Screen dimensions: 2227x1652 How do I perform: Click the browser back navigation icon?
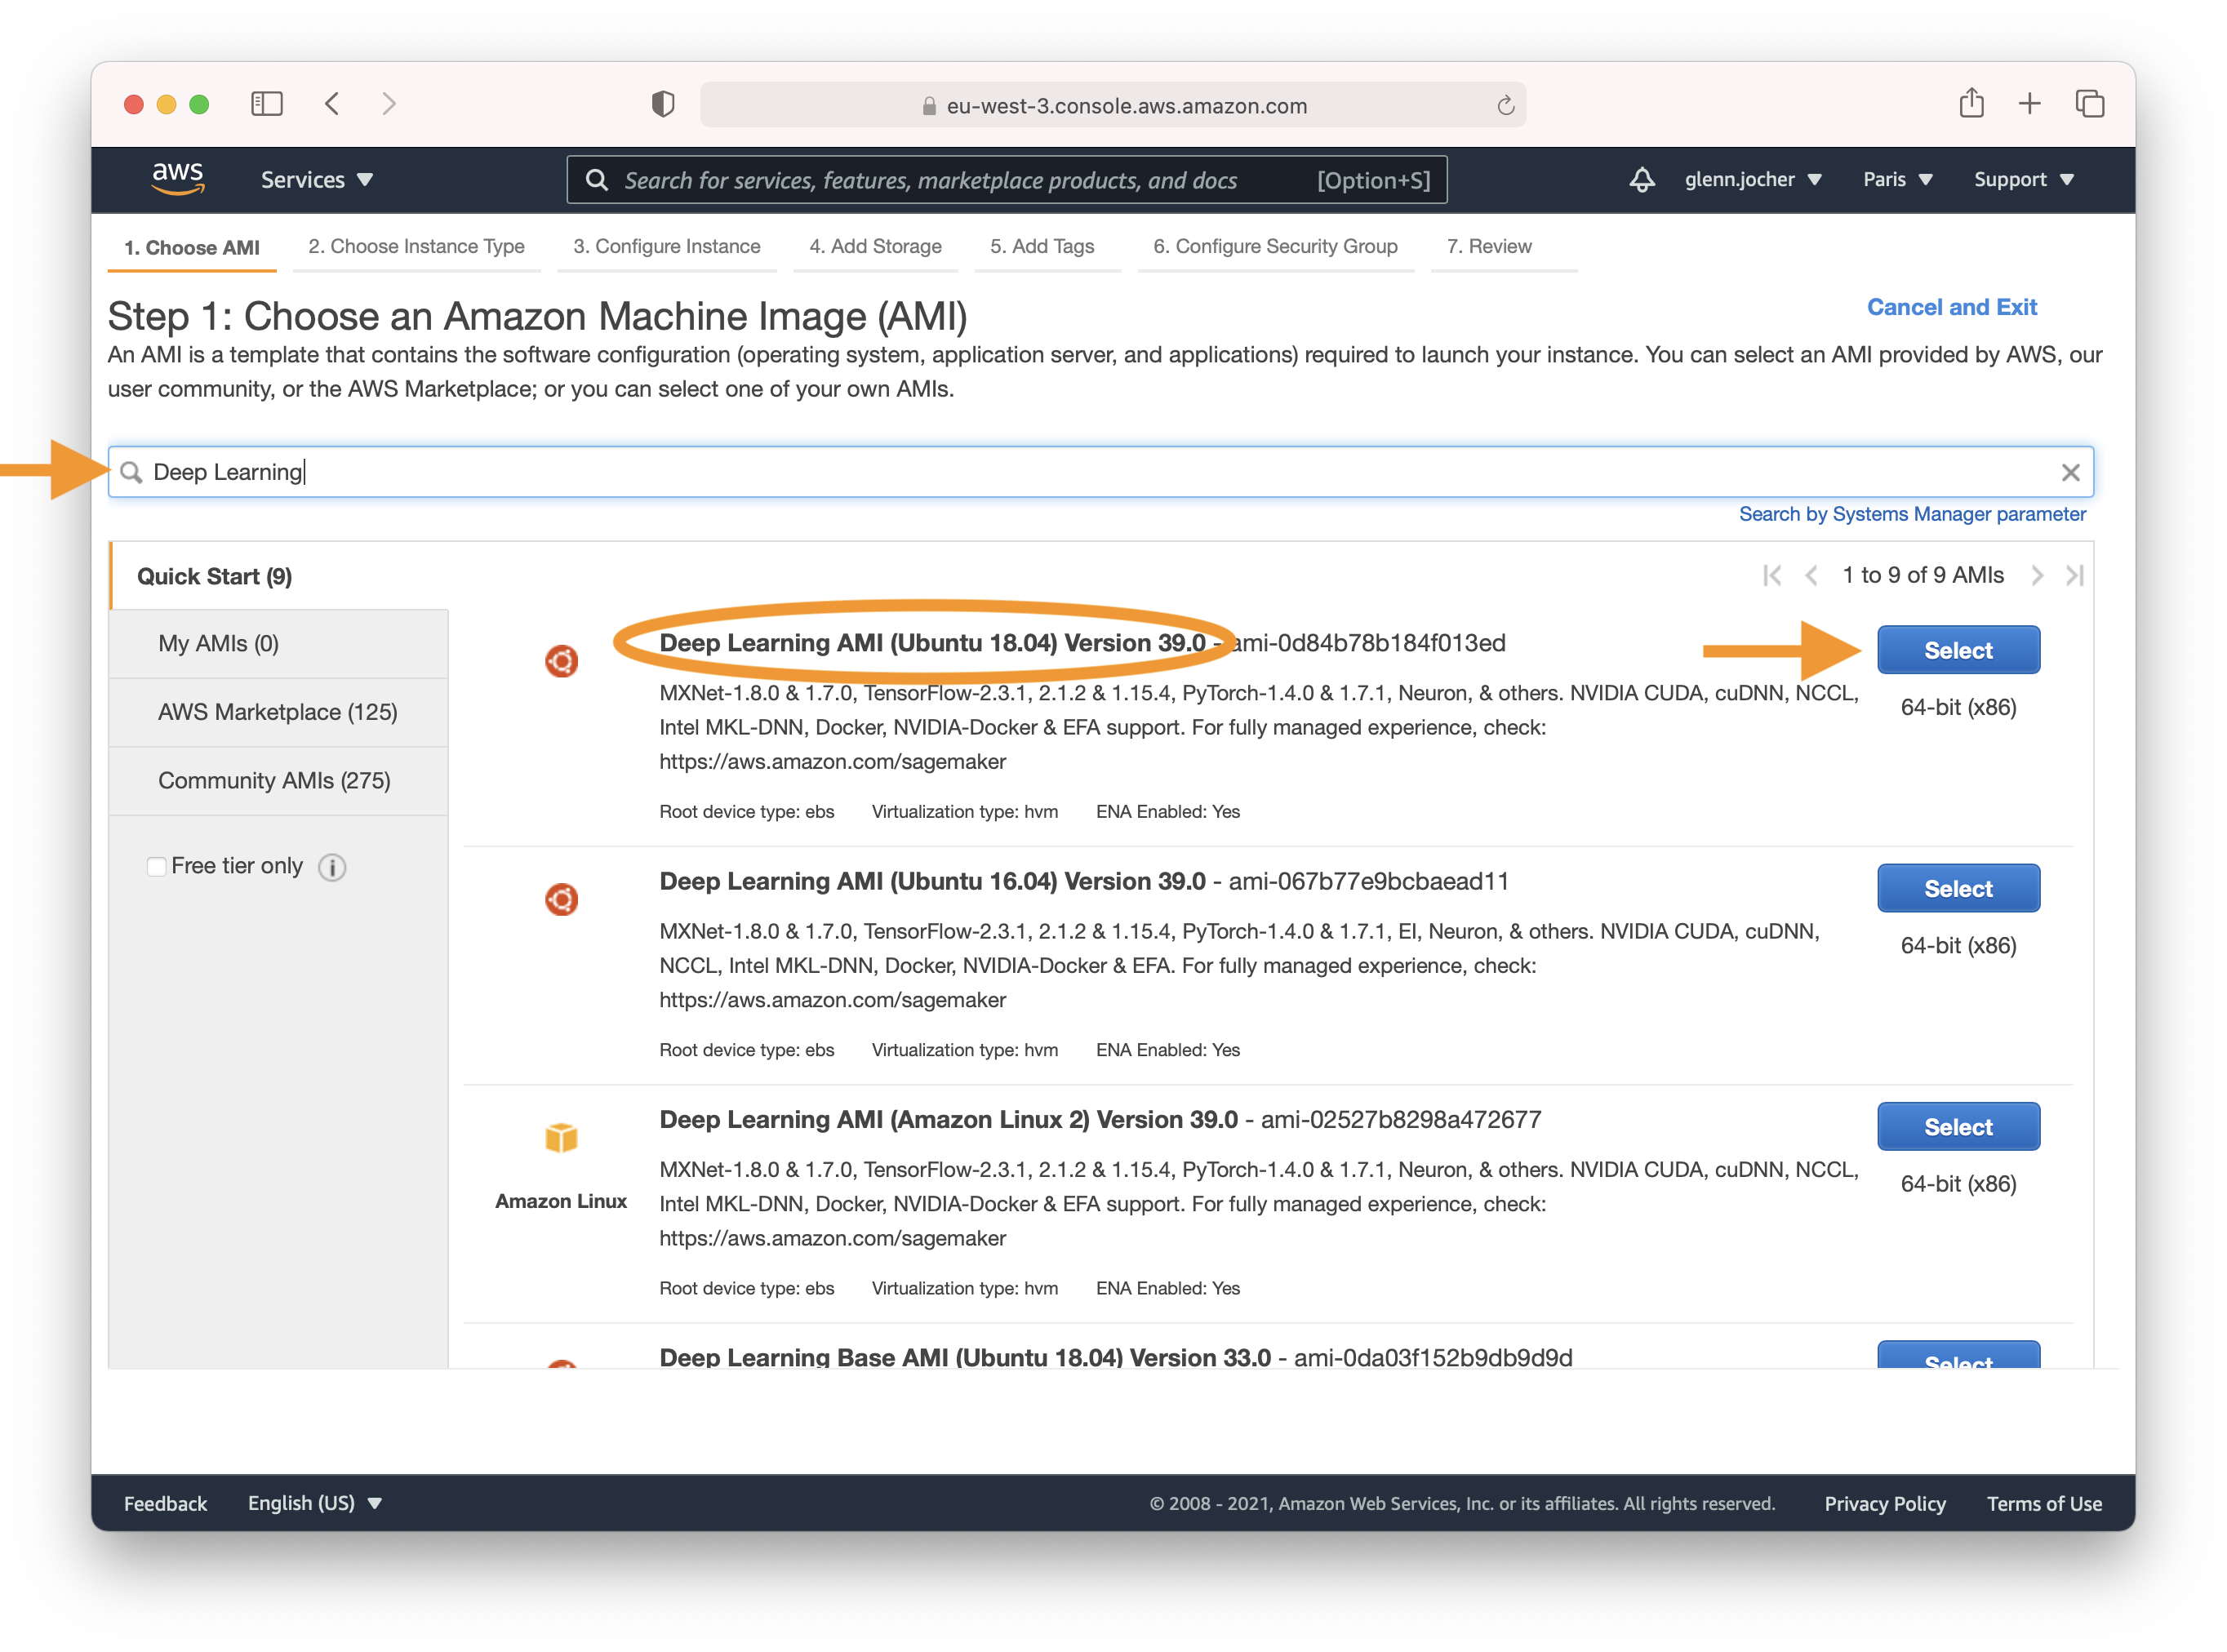[328, 102]
